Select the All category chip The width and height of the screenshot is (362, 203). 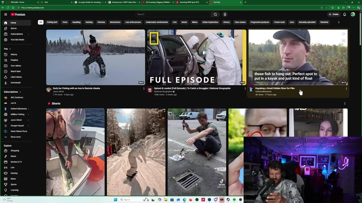tap(40, 22)
